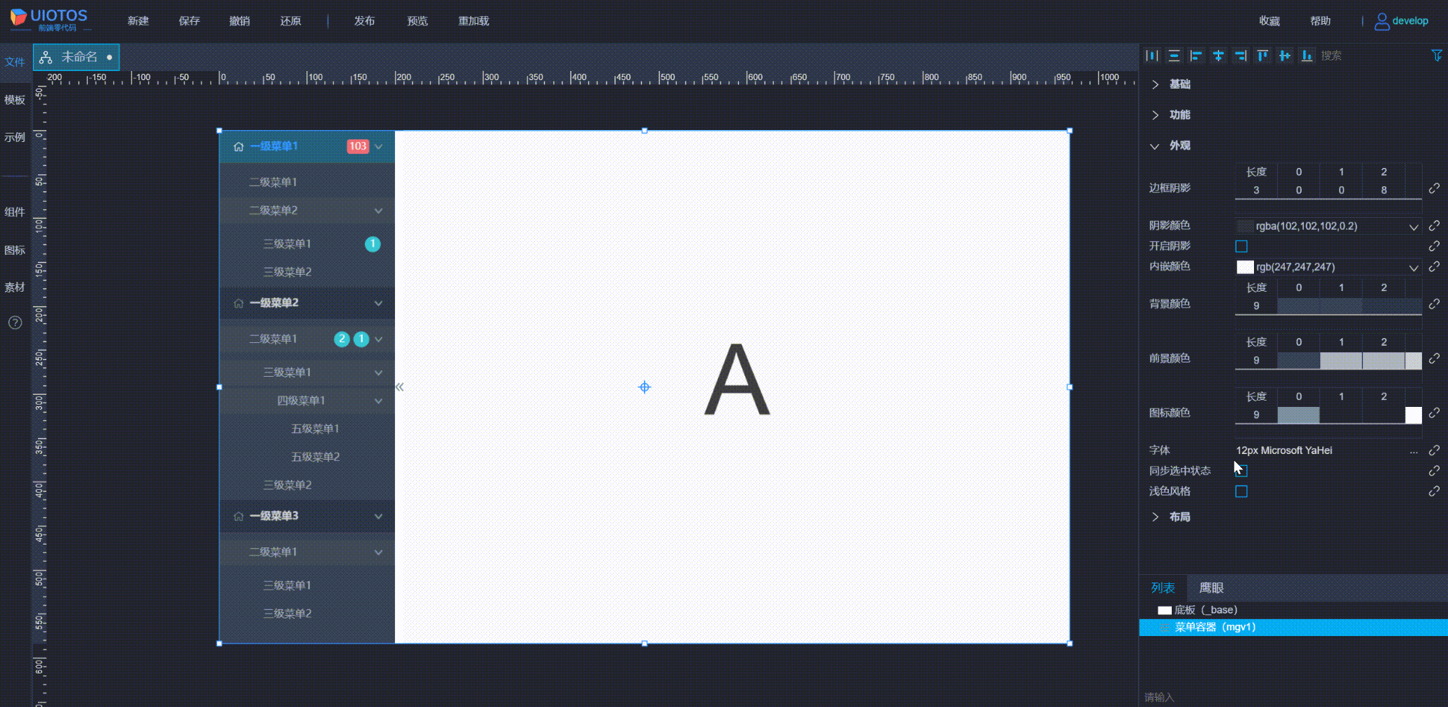The height and width of the screenshot is (707, 1448).
Task: Open the 模板 sidebar section
Action: [15, 100]
